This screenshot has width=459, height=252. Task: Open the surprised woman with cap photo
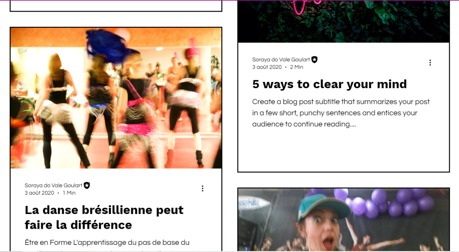pos(344,220)
